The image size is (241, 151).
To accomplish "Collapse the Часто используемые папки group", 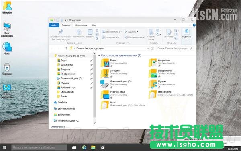I will click(99, 55).
